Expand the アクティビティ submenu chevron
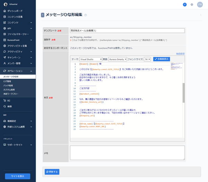Screen dimensions: 208x182 [x=31, y=52]
